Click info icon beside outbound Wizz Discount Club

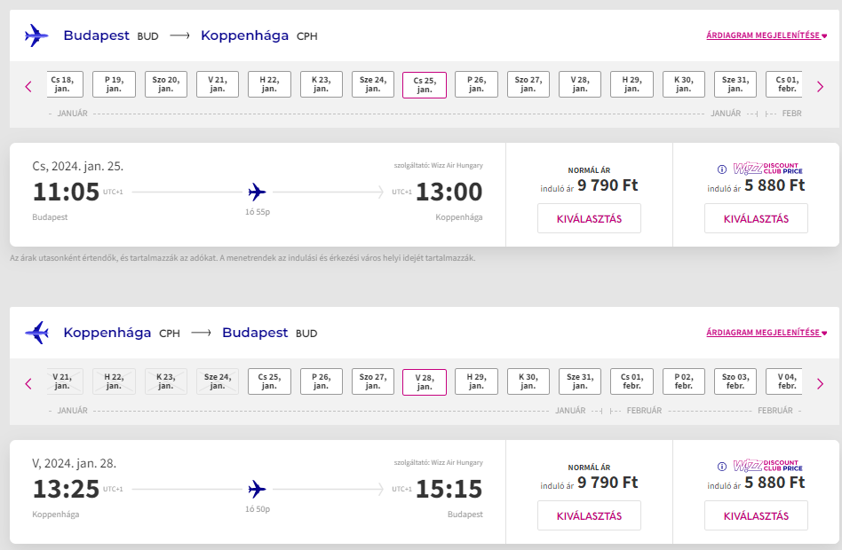pyautogui.click(x=723, y=169)
